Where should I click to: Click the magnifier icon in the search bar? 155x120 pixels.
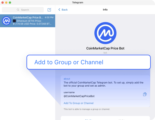tap(18, 10)
